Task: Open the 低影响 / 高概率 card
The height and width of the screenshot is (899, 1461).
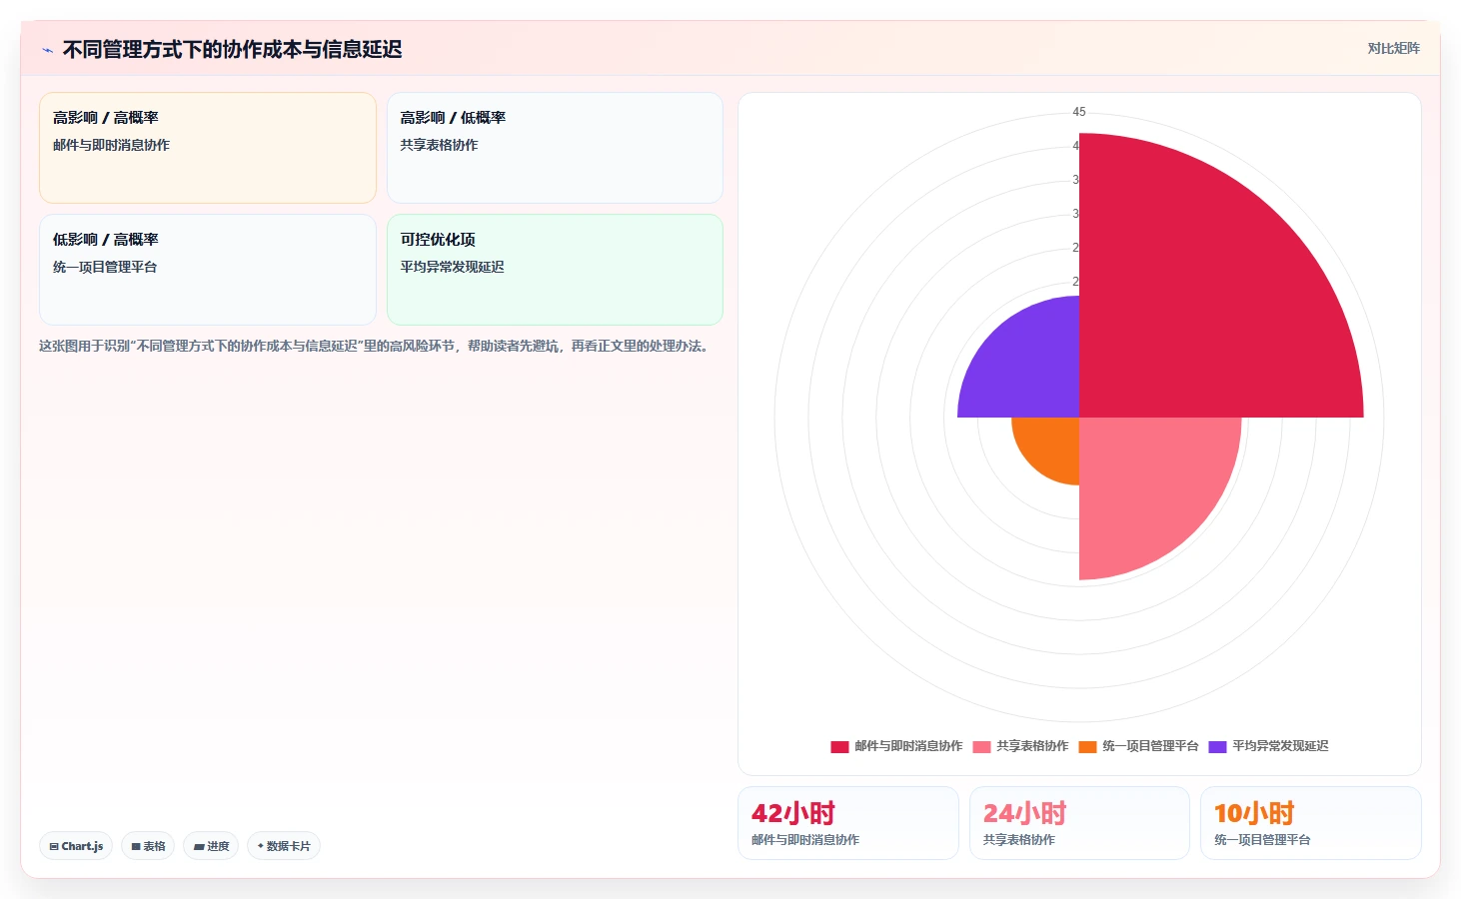Action: coord(208,270)
